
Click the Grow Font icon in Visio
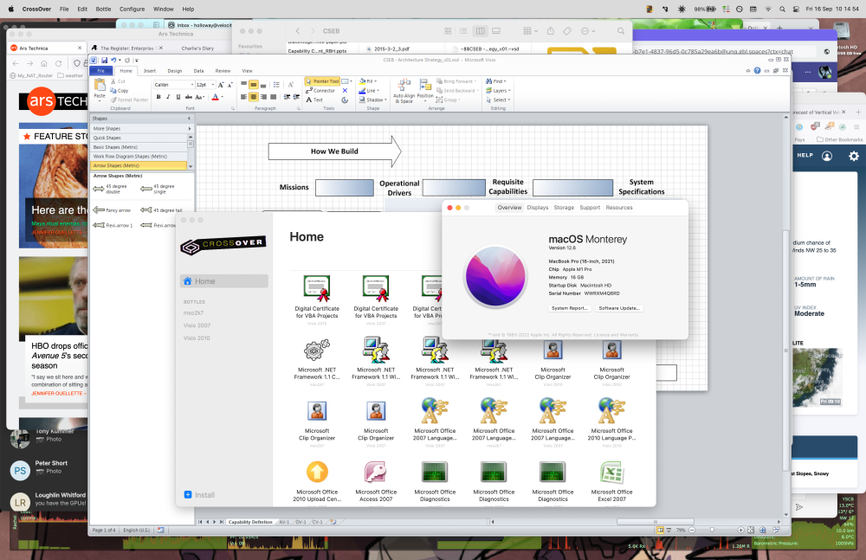(220, 85)
